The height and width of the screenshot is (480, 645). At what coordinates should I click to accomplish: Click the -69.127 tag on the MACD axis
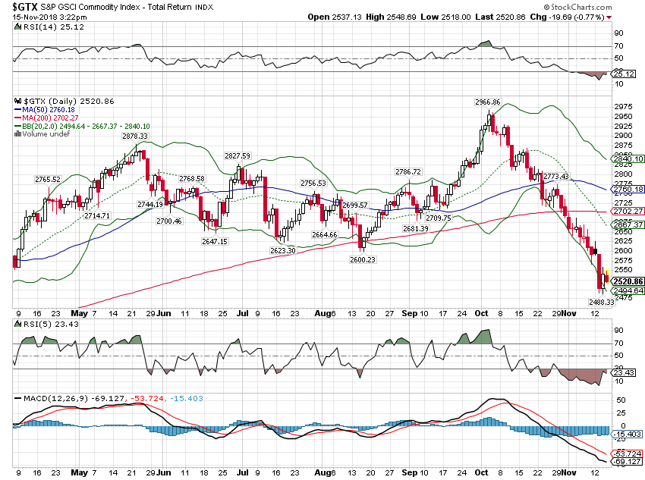click(627, 462)
